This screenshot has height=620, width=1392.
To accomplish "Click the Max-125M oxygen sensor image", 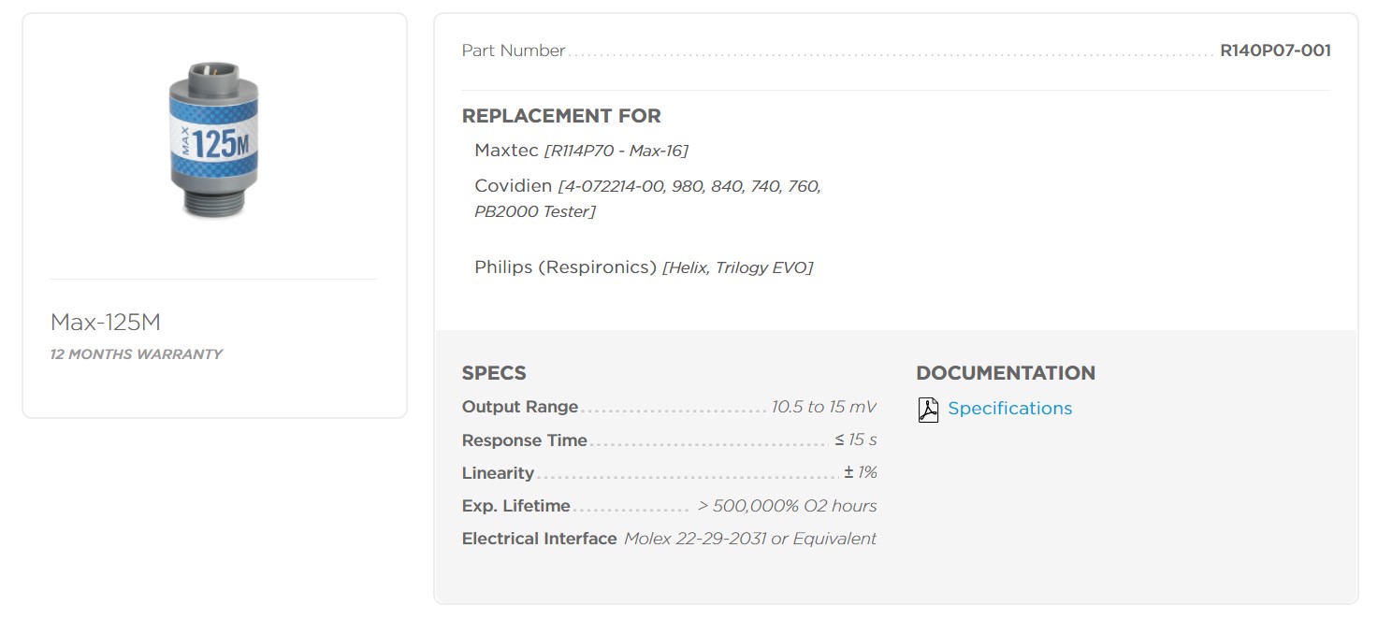I will [x=214, y=140].
